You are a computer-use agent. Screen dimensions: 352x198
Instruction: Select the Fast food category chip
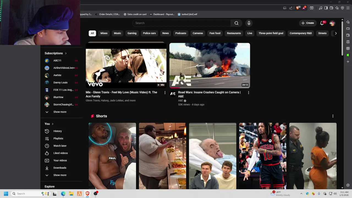click(215, 33)
